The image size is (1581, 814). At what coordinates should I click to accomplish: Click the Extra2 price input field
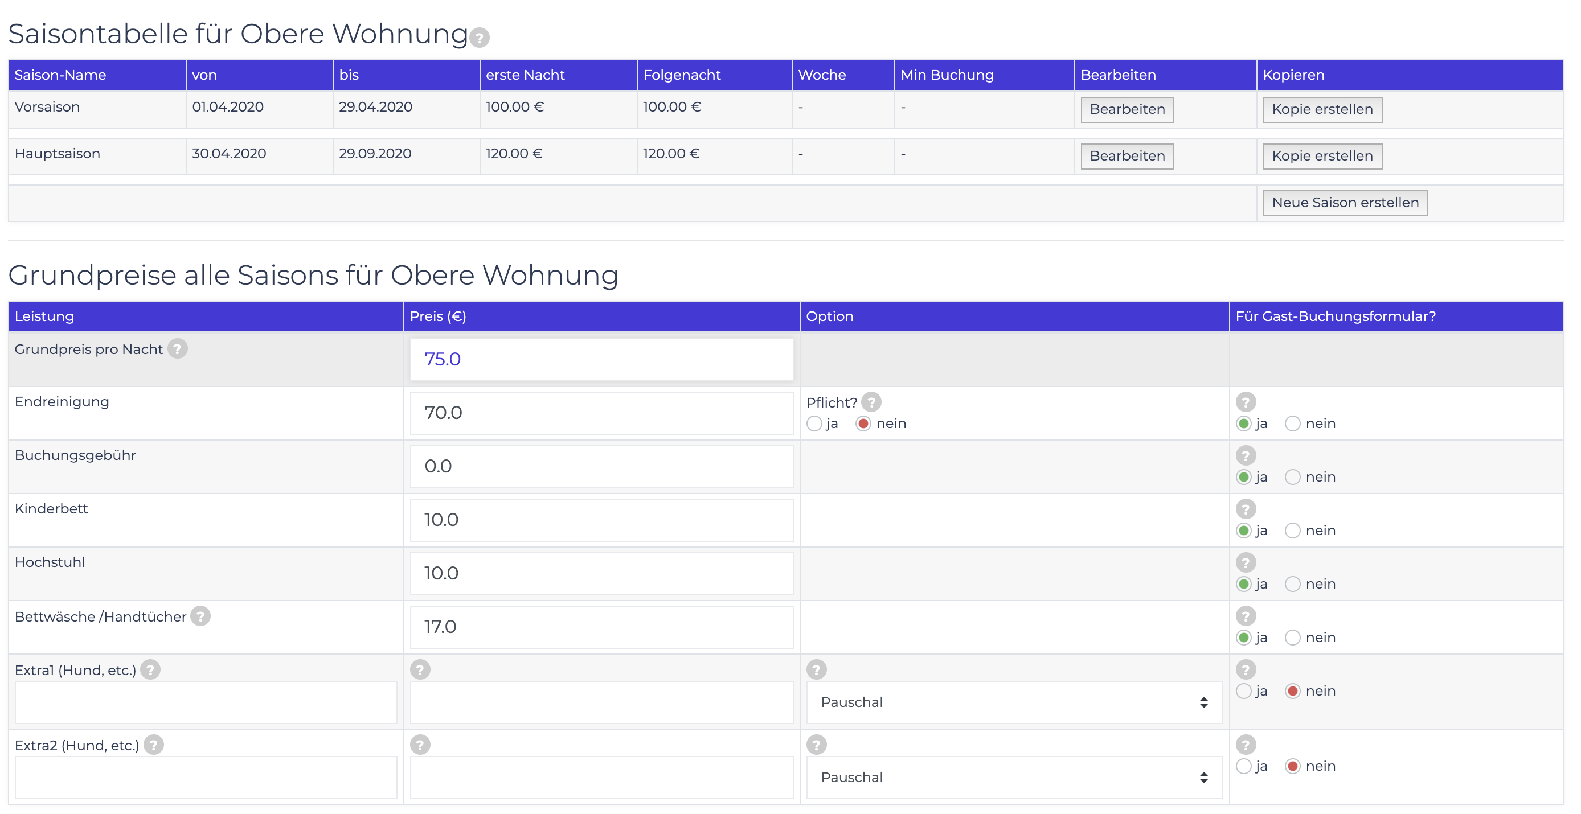point(601,777)
